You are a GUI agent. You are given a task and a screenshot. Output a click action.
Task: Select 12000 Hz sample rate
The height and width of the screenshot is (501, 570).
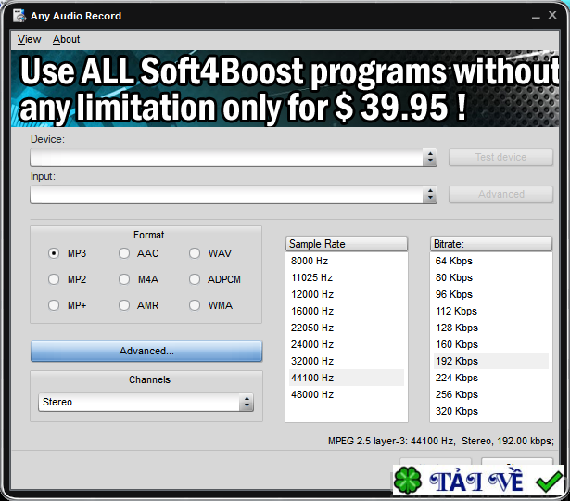347,294
